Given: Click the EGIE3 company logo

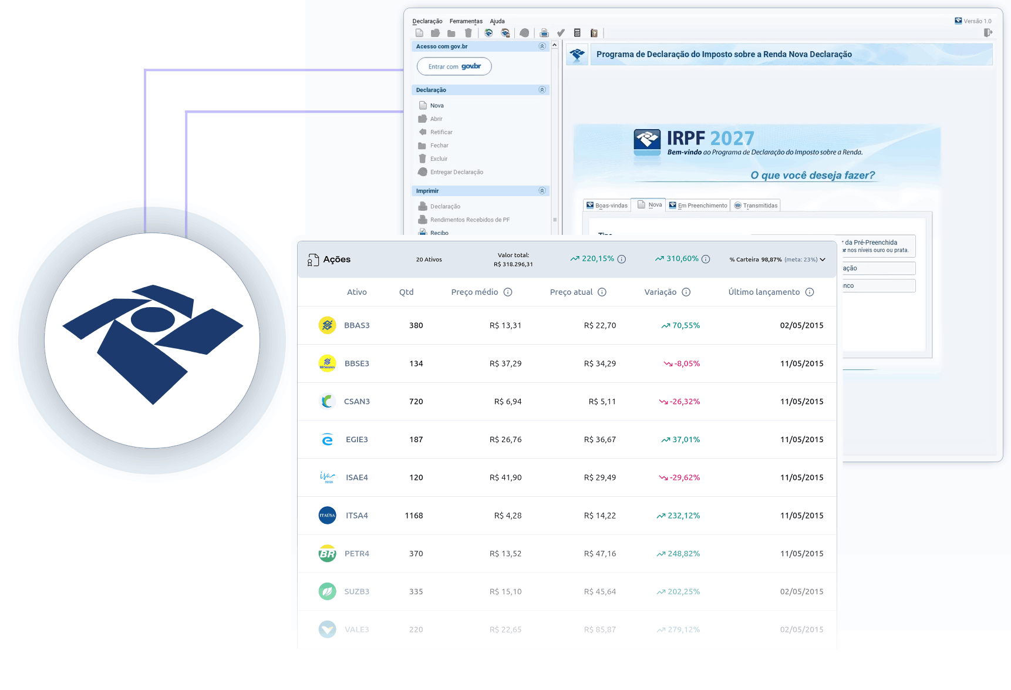Looking at the screenshot, I should 328,439.
